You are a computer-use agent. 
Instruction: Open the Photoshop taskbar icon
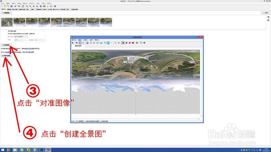tap(42, 150)
